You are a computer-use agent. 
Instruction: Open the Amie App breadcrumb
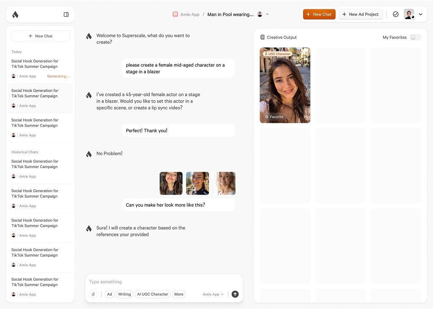coord(190,14)
